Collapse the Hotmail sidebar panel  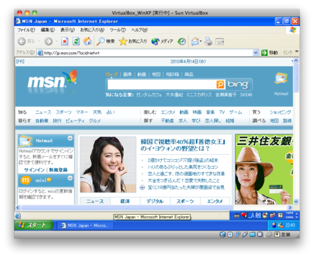pos(70,138)
